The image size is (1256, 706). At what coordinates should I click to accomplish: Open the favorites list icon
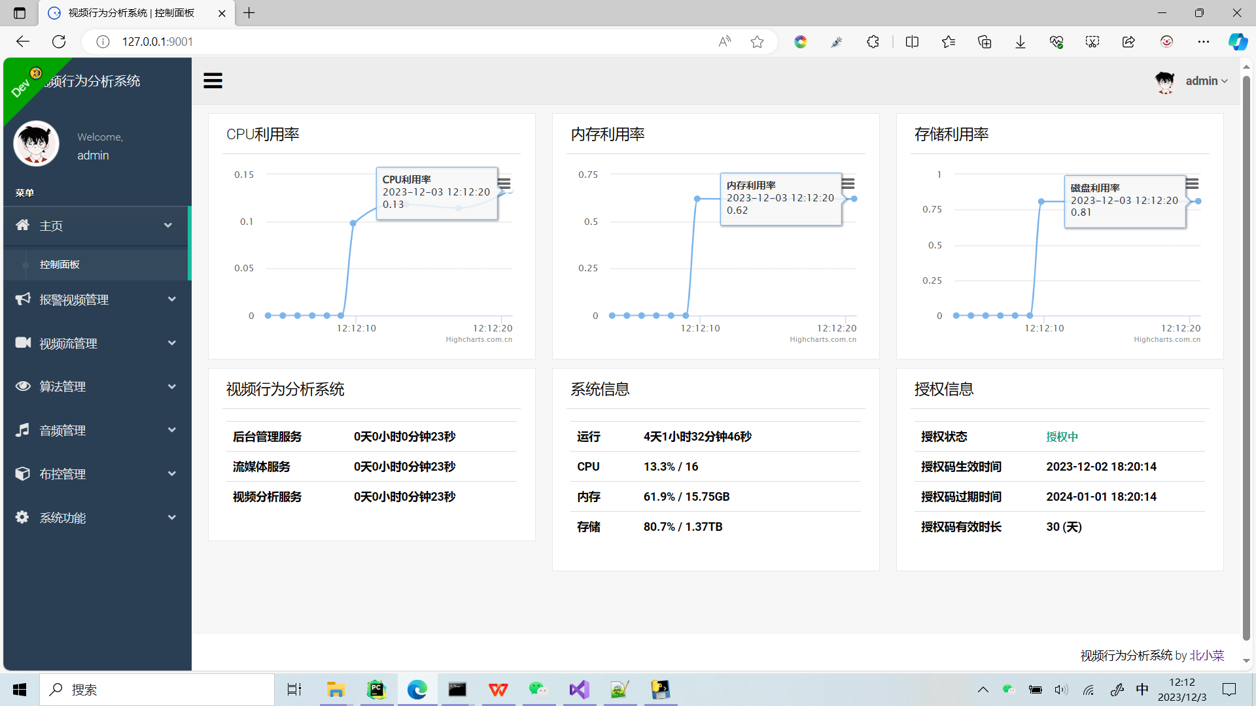pyautogui.click(x=949, y=42)
